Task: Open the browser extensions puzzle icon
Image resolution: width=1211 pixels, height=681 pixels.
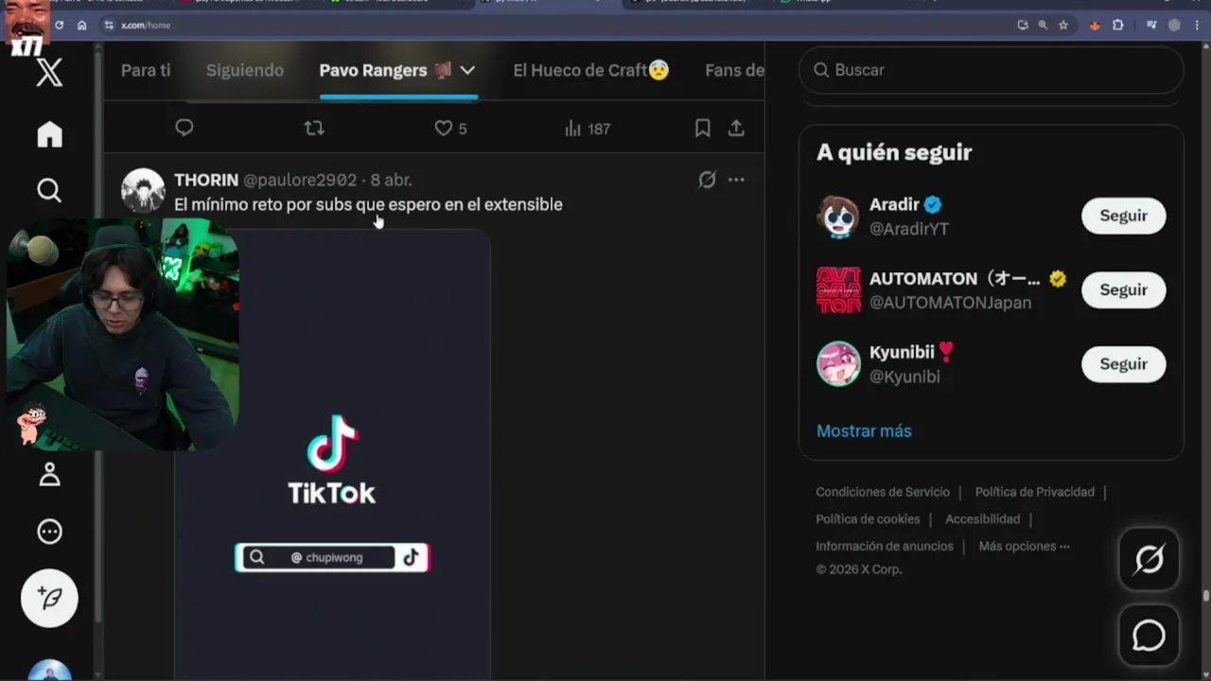Action: [x=1117, y=26]
